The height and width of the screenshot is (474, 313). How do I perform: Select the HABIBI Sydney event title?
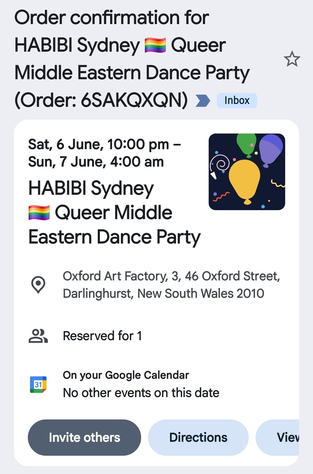[x=114, y=212]
